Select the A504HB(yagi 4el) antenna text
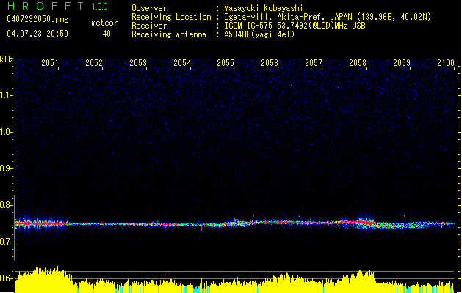This screenshot has width=462, height=293. (x=259, y=34)
